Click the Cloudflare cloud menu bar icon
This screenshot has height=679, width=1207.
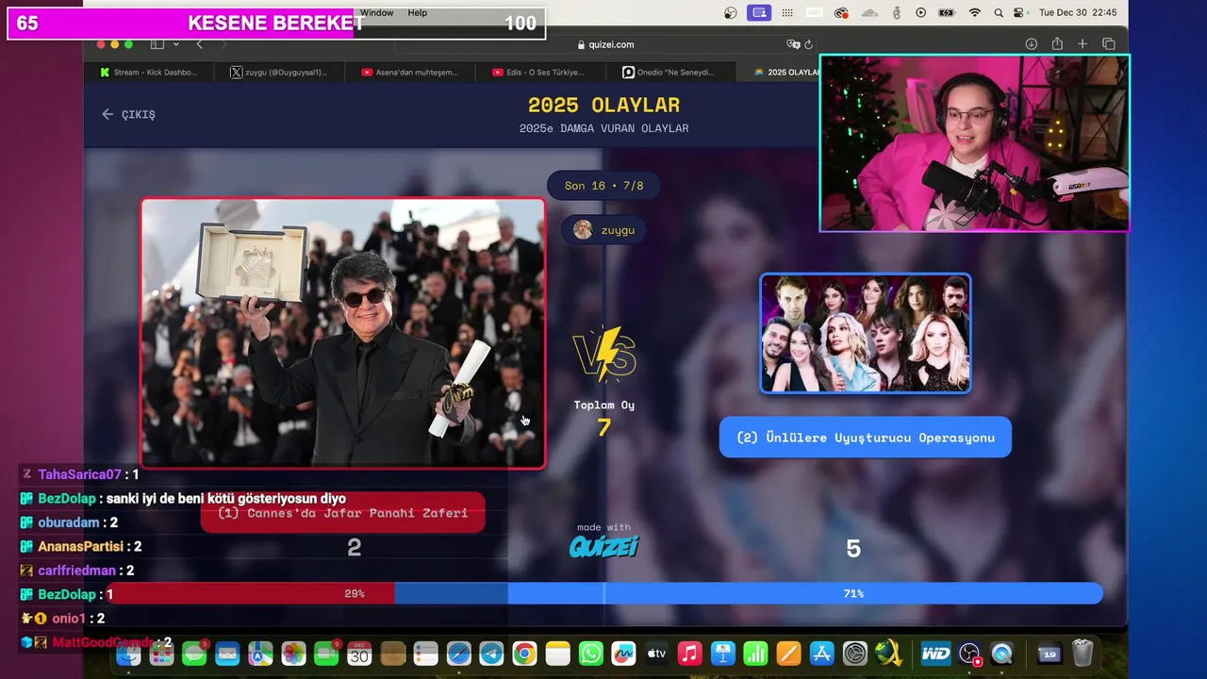coord(869,13)
